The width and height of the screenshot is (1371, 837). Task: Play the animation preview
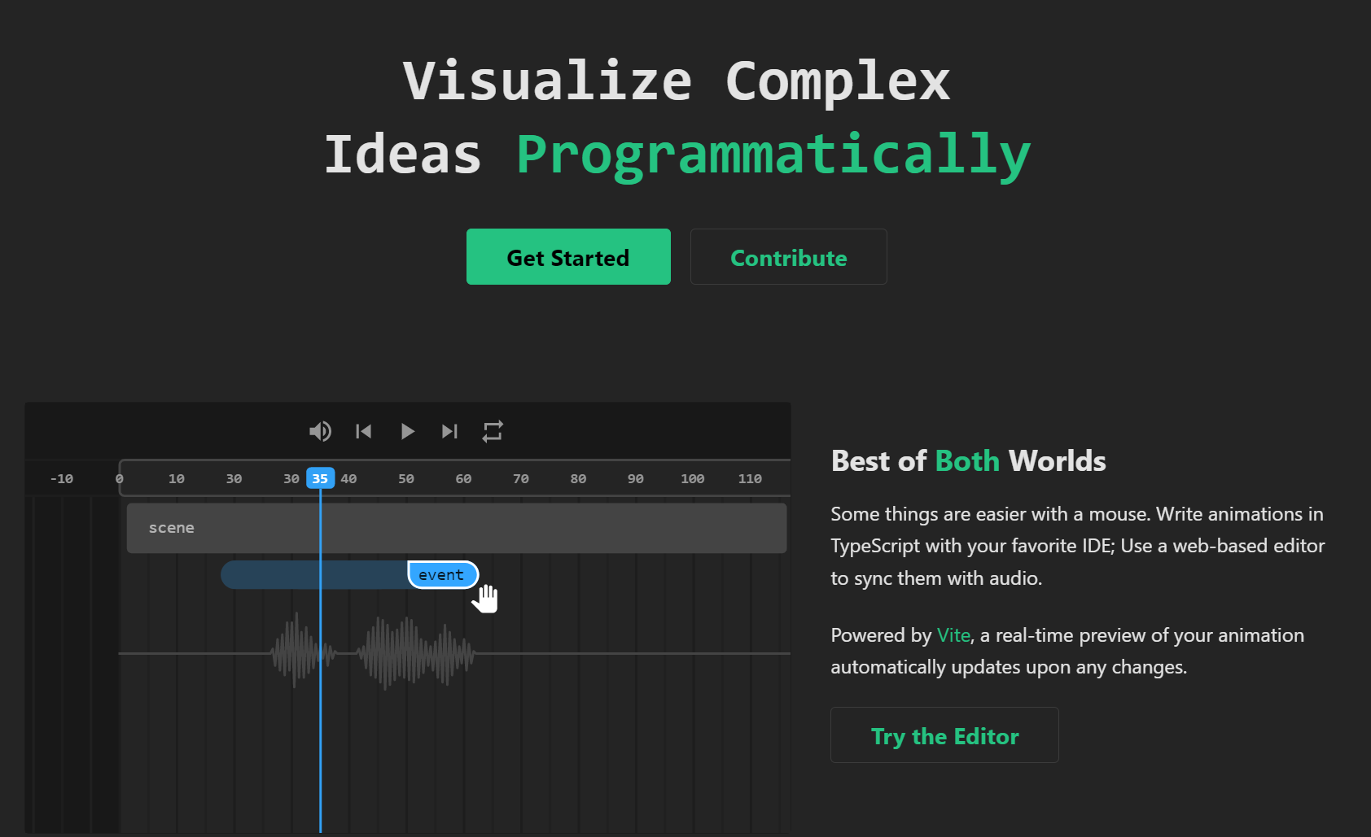pos(407,431)
